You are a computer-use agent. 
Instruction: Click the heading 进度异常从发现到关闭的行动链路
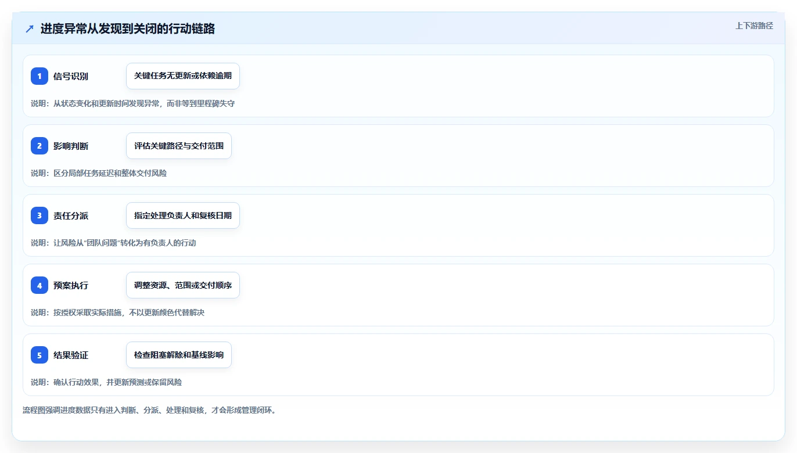tap(128, 29)
